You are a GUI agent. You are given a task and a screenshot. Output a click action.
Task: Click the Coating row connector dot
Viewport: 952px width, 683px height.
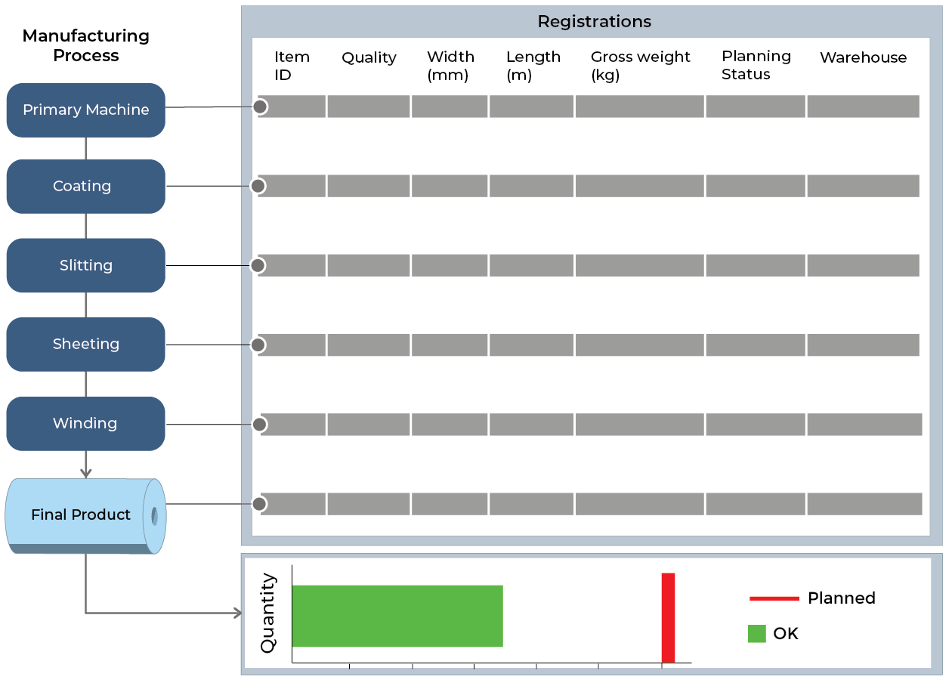pyautogui.click(x=258, y=186)
